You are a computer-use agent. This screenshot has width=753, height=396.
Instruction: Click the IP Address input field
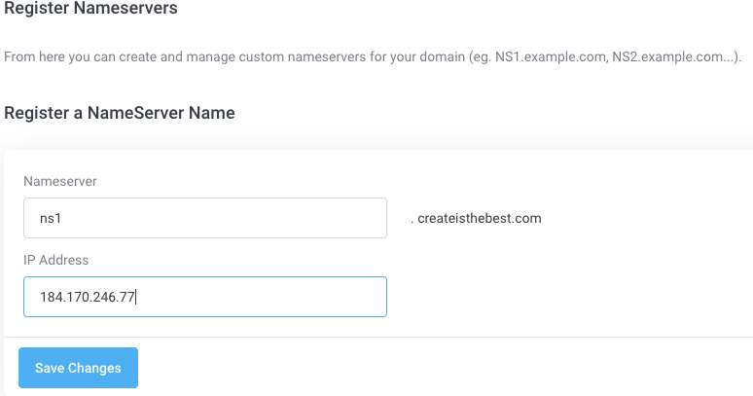[205, 297]
